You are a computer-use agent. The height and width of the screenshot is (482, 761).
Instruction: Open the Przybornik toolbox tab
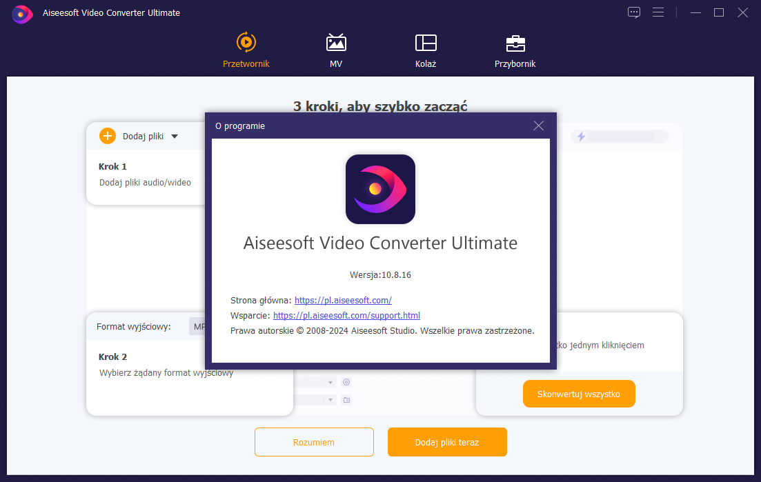pyautogui.click(x=515, y=50)
